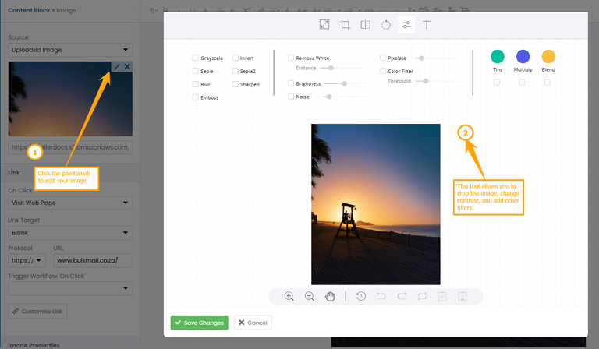The width and height of the screenshot is (599, 349).
Task: Redo the last edit
Action: tap(402, 296)
